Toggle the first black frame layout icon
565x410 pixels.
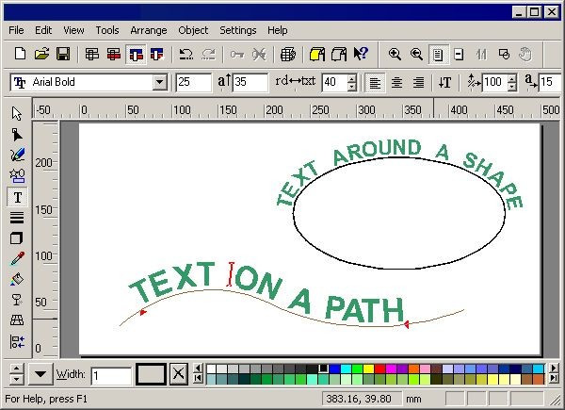[x=92, y=55]
